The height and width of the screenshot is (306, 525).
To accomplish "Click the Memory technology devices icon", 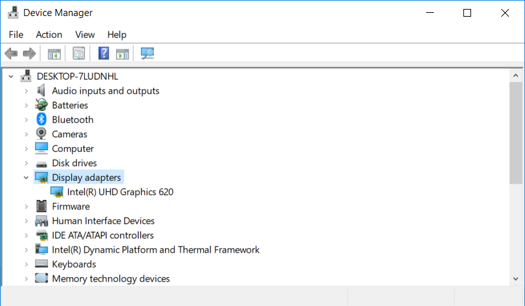I will tap(42, 278).
